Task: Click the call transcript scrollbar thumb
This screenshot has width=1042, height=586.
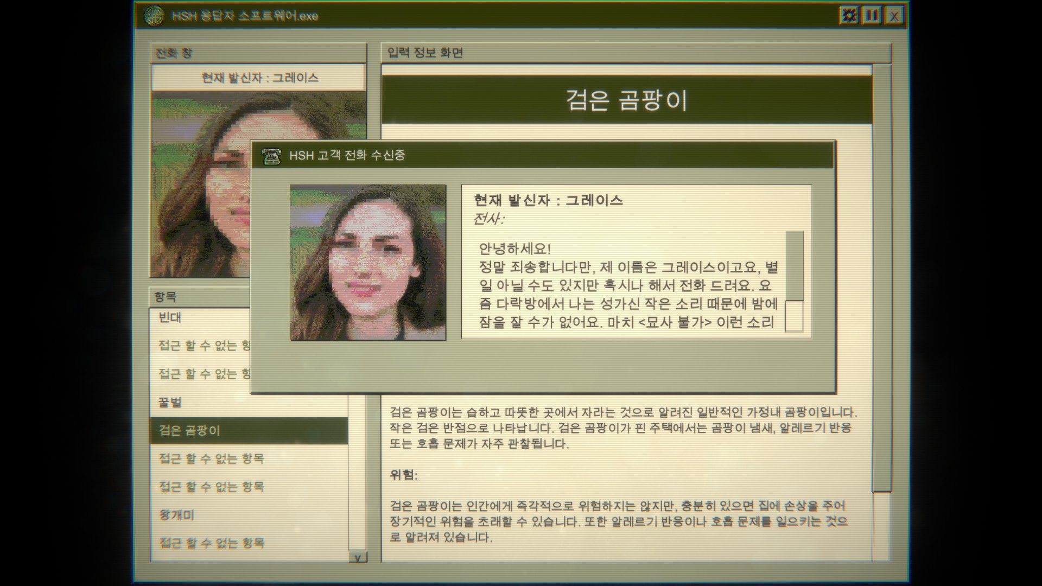Action: pyautogui.click(x=795, y=266)
